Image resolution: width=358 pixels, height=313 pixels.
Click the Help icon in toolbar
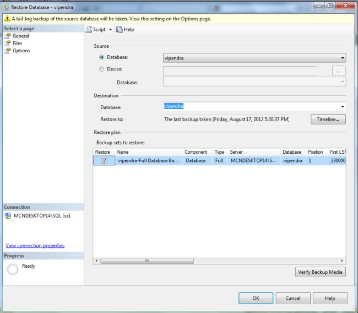119,29
